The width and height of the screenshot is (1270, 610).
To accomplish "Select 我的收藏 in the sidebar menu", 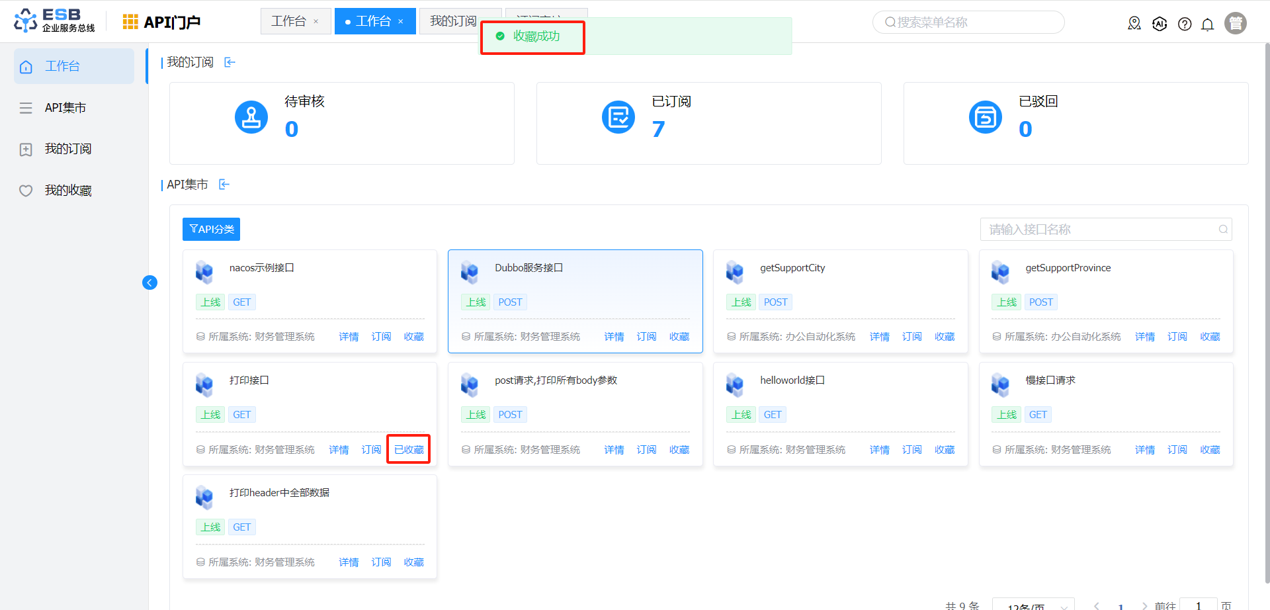I will tap(67, 191).
